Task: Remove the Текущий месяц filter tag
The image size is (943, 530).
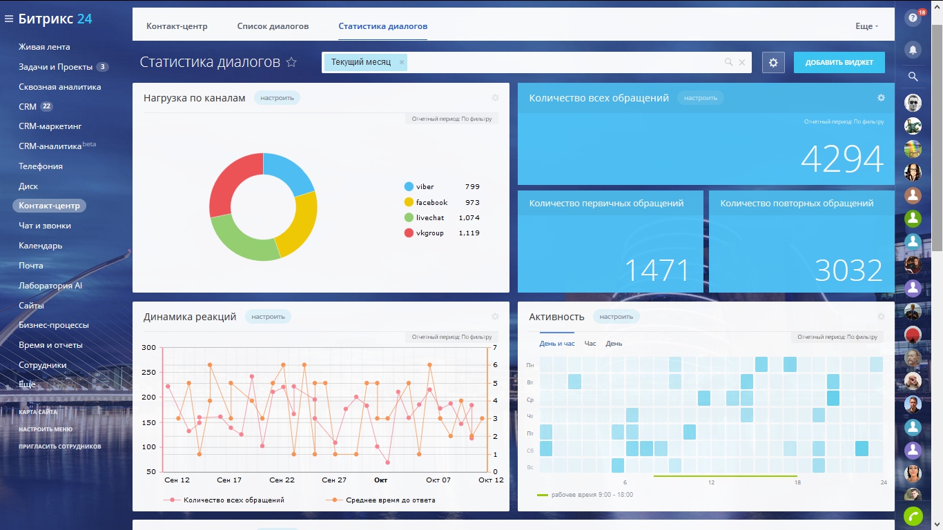Action: [x=401, y=62]
